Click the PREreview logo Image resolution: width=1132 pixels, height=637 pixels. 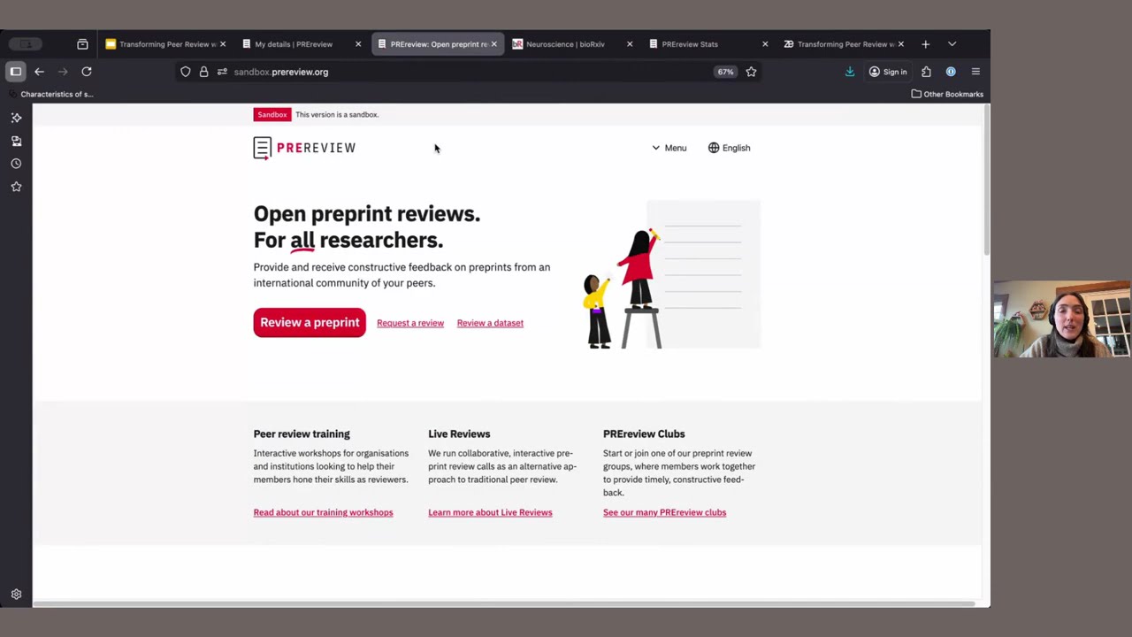(x=304, y=148)
